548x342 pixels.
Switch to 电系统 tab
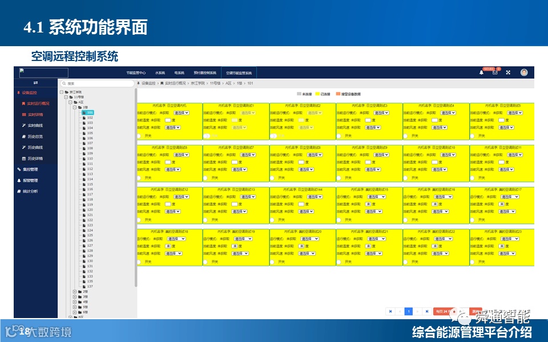pyautogui.click(x=179, y=72)
